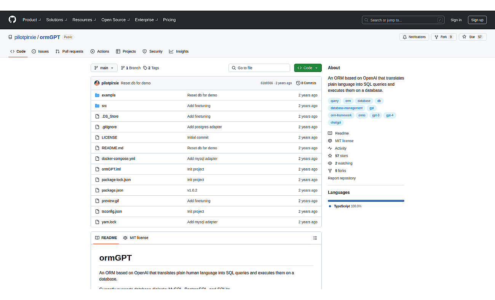Click the gpt-4 topic tag
The width and height of the screenshot is (495, 300).
390,115
